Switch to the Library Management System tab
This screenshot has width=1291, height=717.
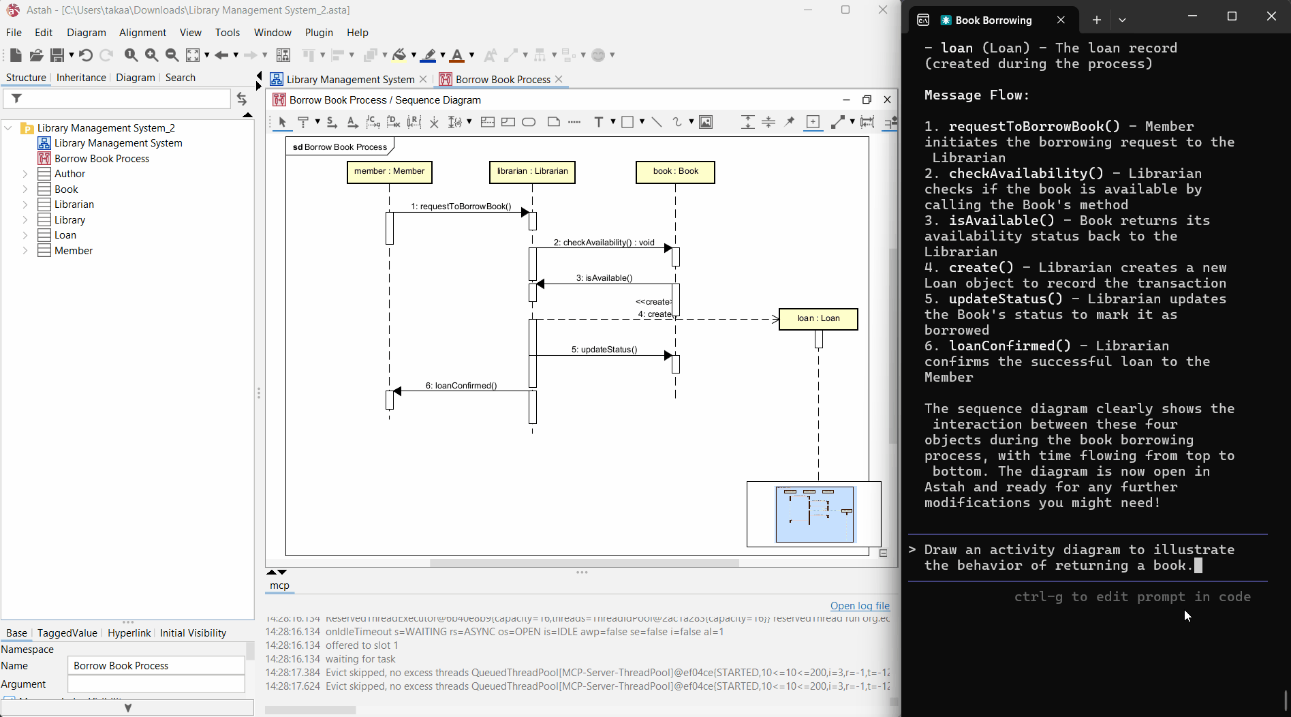tap(349, 79)
